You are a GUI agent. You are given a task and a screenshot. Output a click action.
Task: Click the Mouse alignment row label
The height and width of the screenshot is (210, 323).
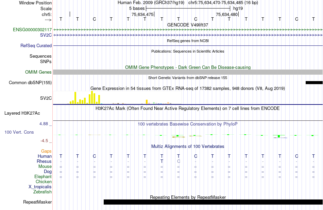click(x=45, y=167)
